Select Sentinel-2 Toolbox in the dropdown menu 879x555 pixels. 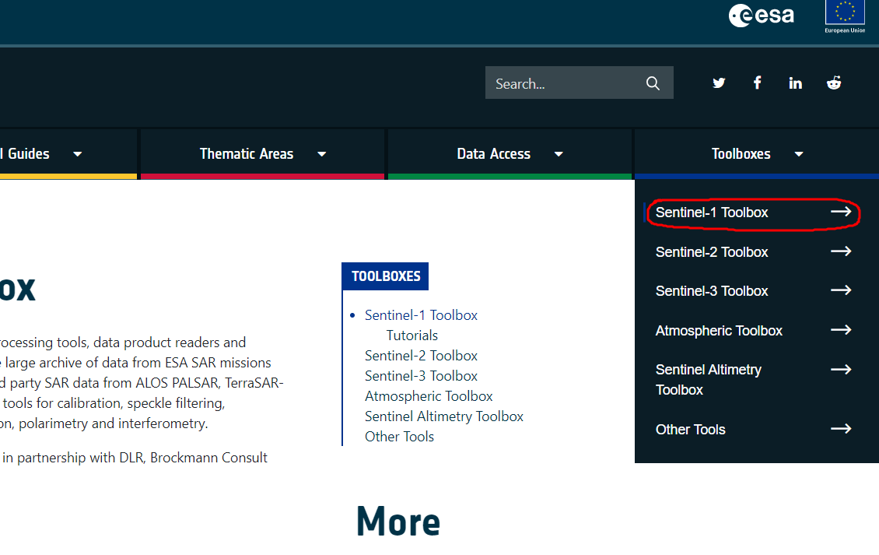712,252
